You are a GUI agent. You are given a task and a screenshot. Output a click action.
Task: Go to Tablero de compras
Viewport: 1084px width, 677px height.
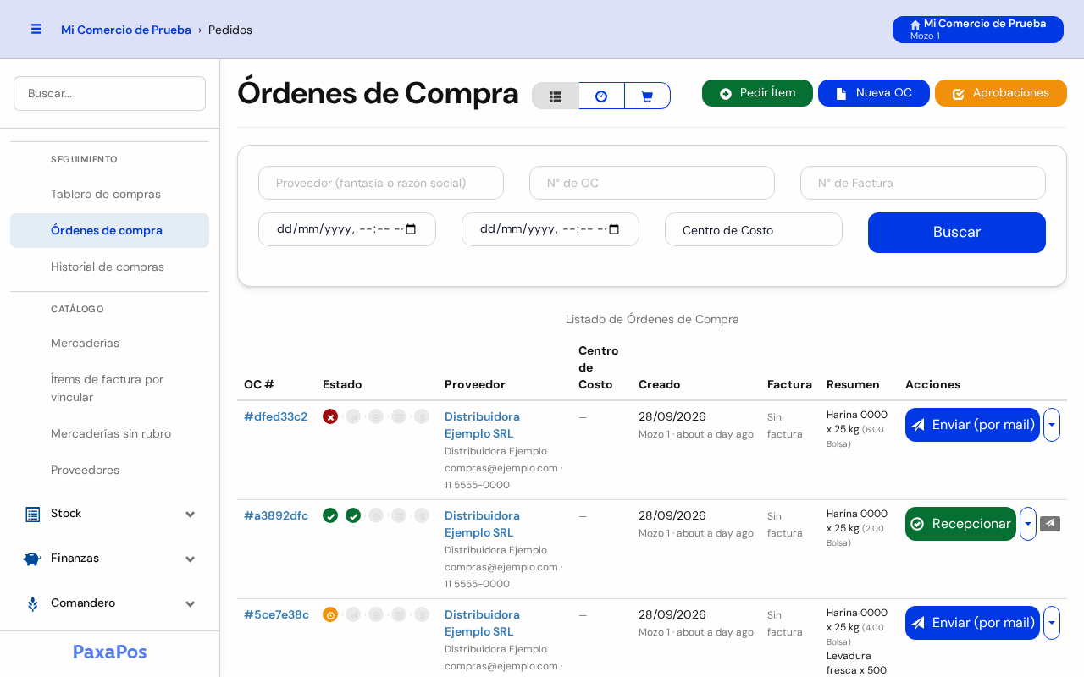pyautogui.click(x=109, y=195)
